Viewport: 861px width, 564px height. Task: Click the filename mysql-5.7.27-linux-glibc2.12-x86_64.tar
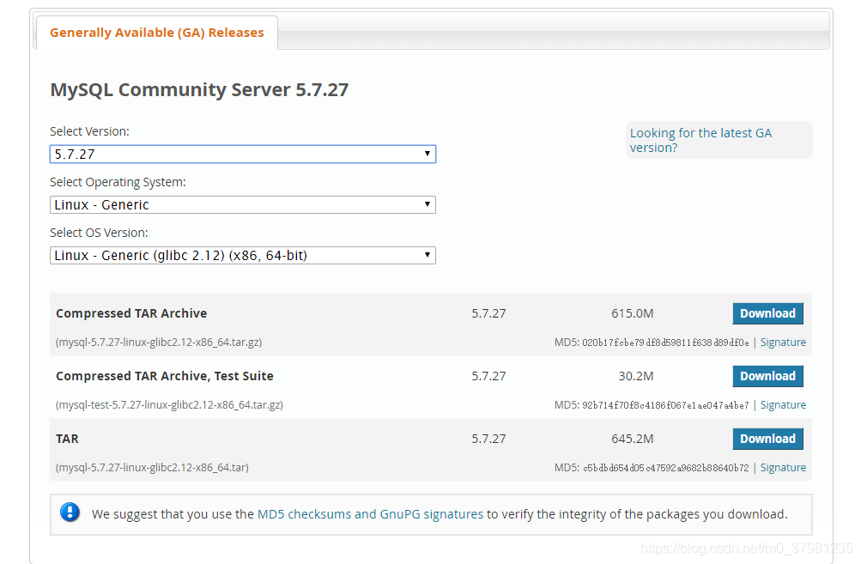[152, 467]
